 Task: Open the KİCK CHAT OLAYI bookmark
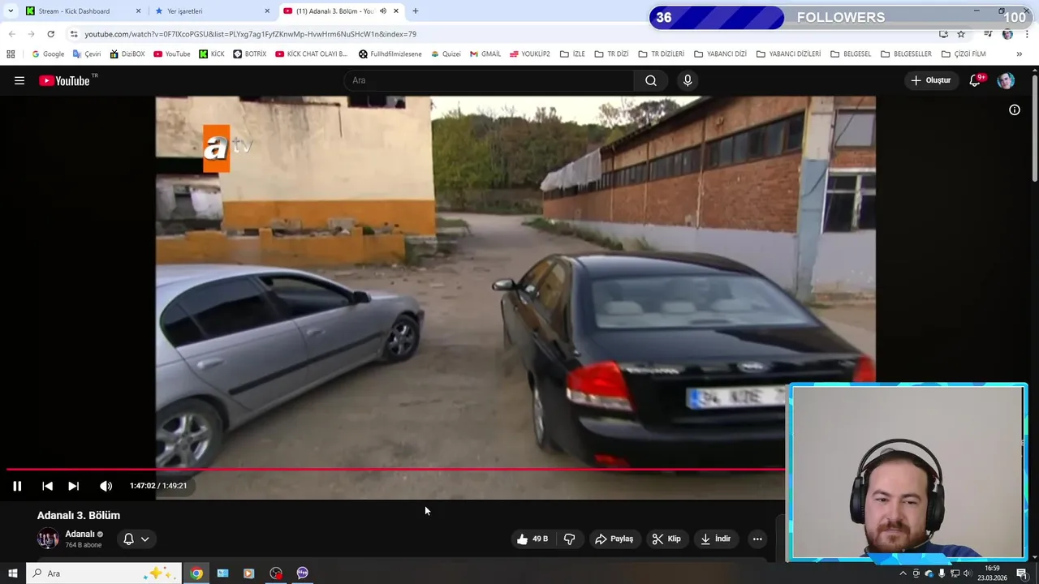click(312, 54)
